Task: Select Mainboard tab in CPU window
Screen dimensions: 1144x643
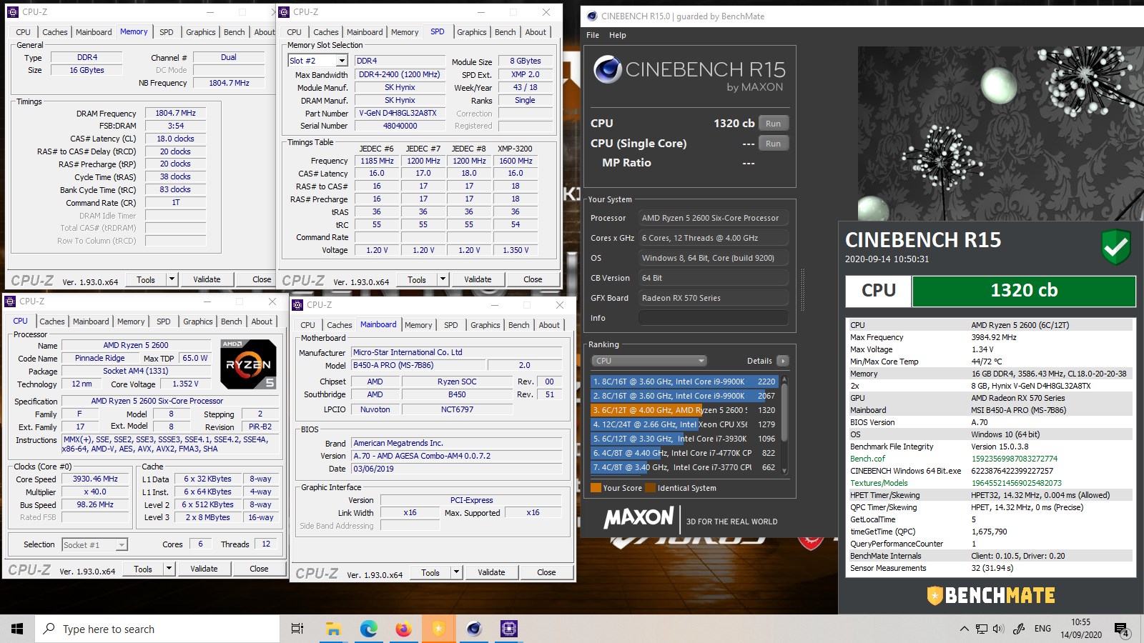Action: coord(91,321)
